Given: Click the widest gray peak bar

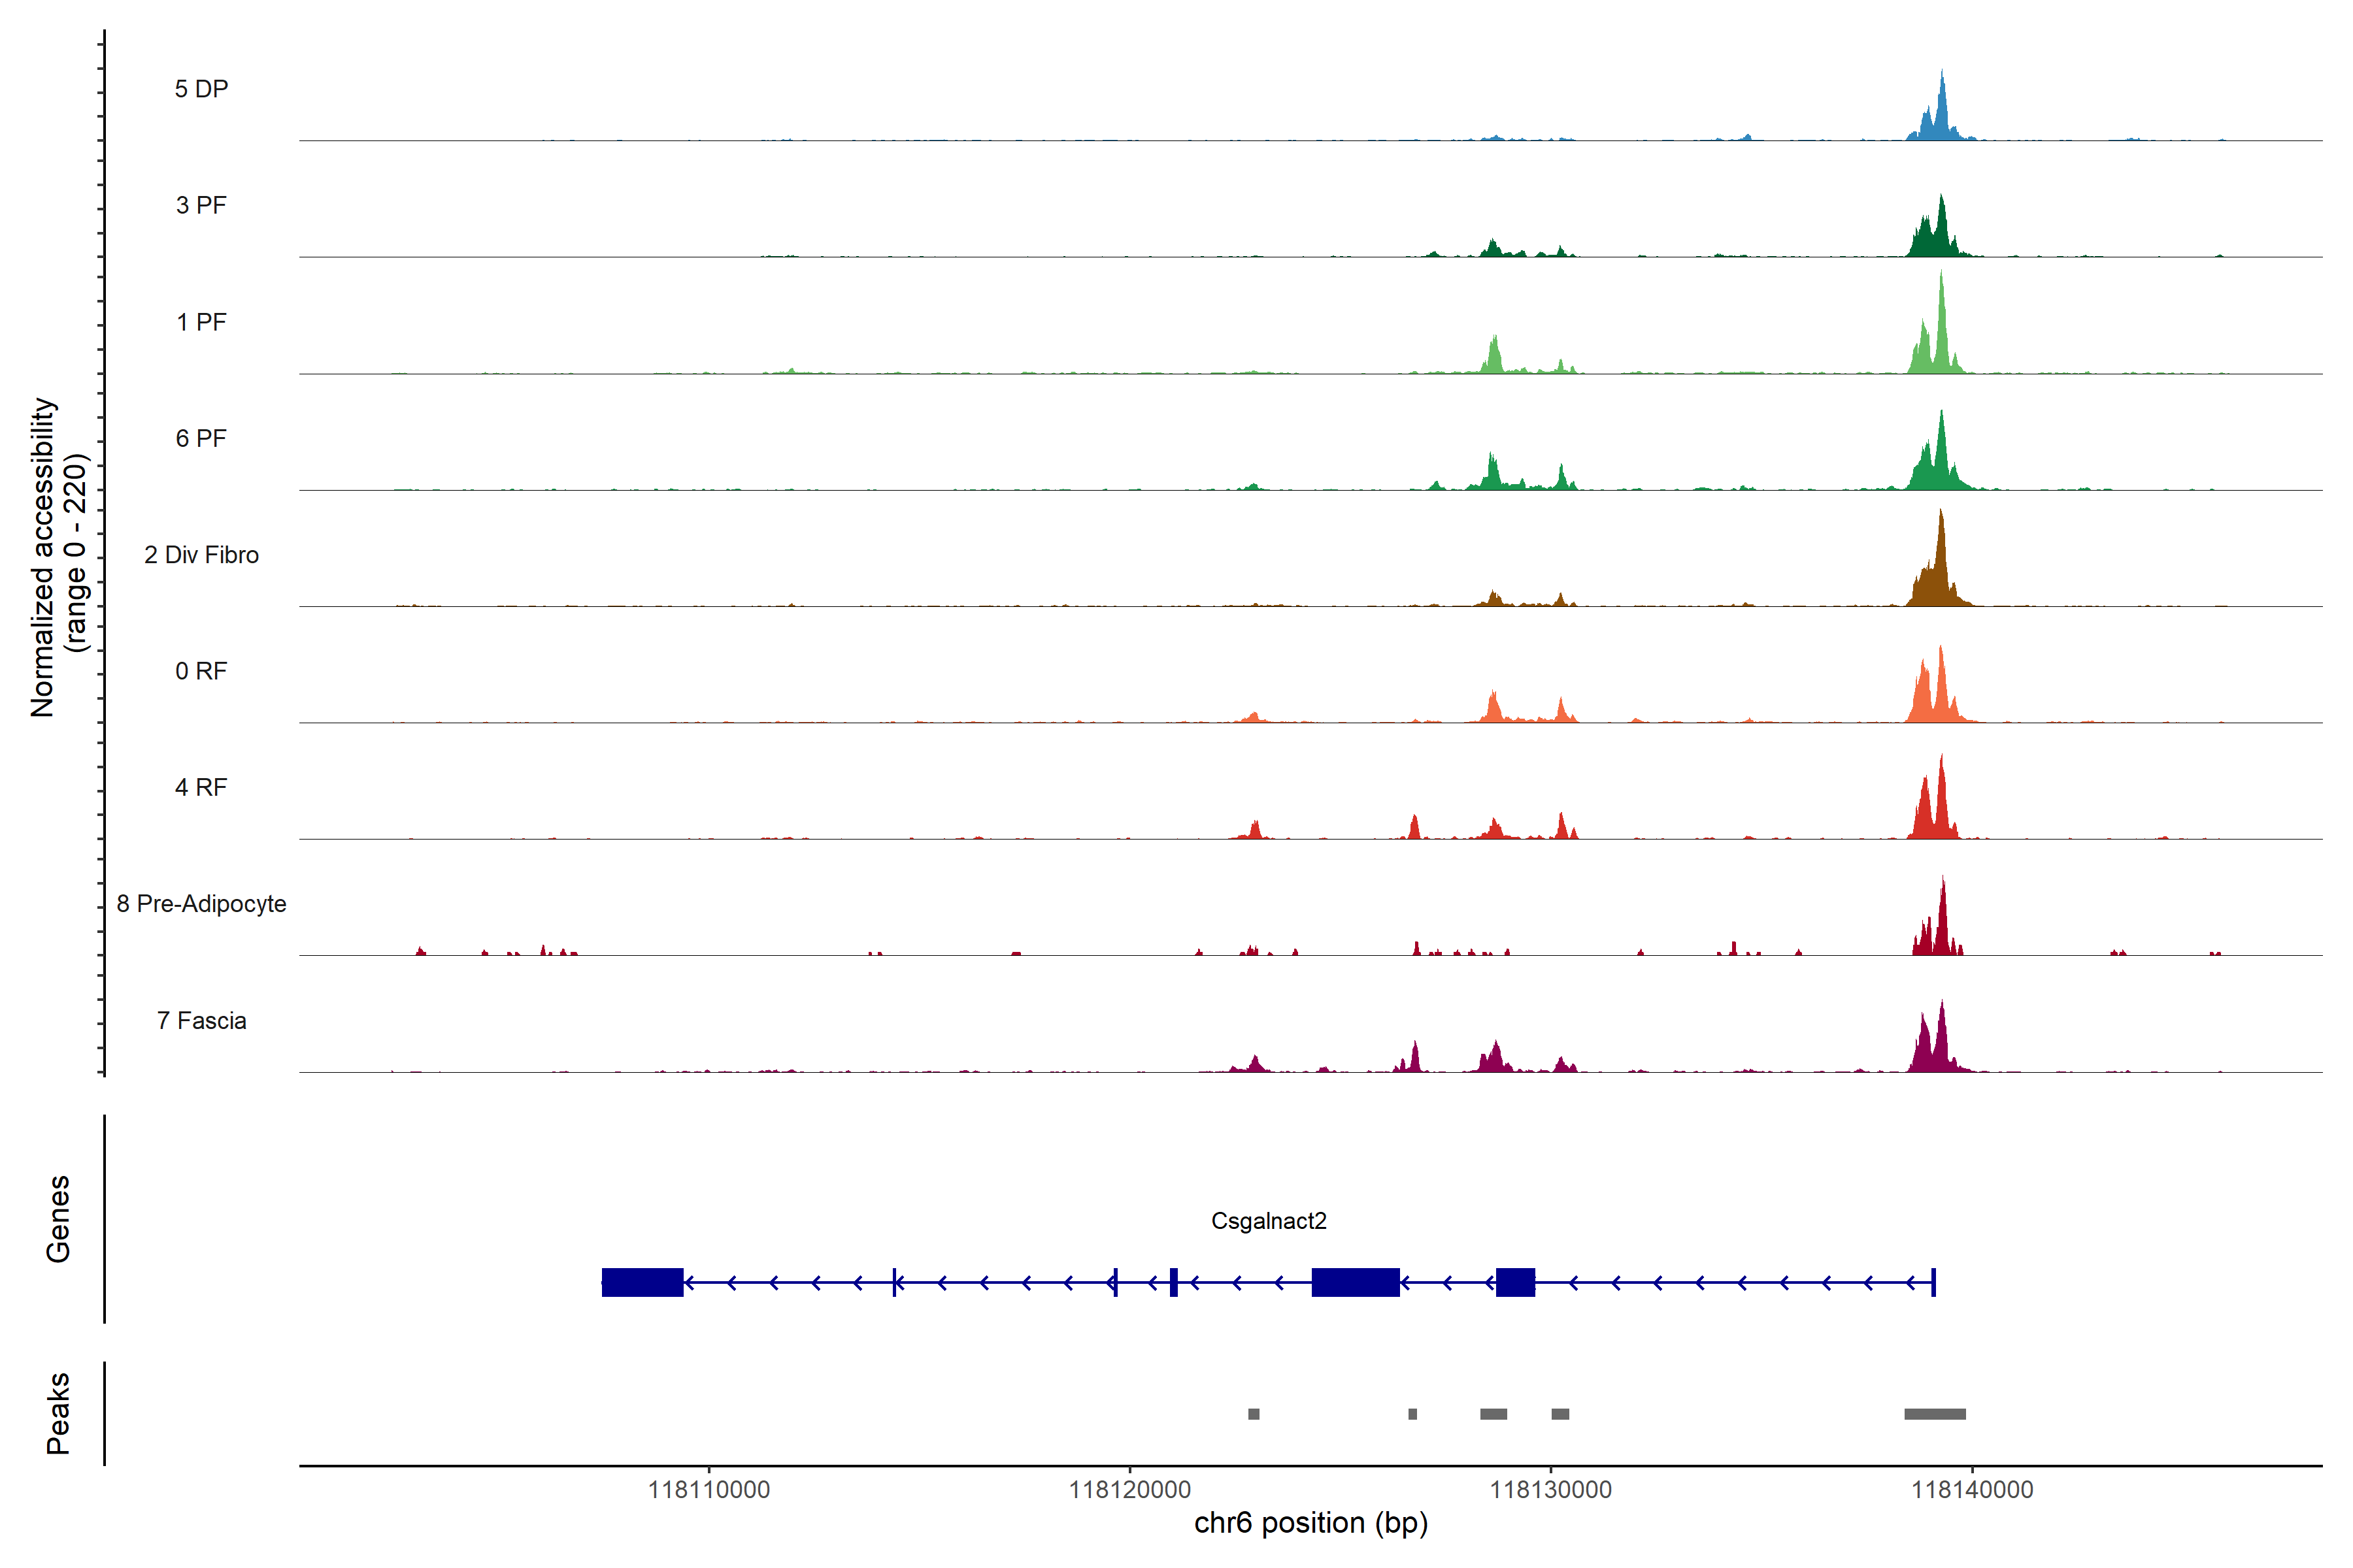Looking at the screenshot, I should click(1935, 1414).
